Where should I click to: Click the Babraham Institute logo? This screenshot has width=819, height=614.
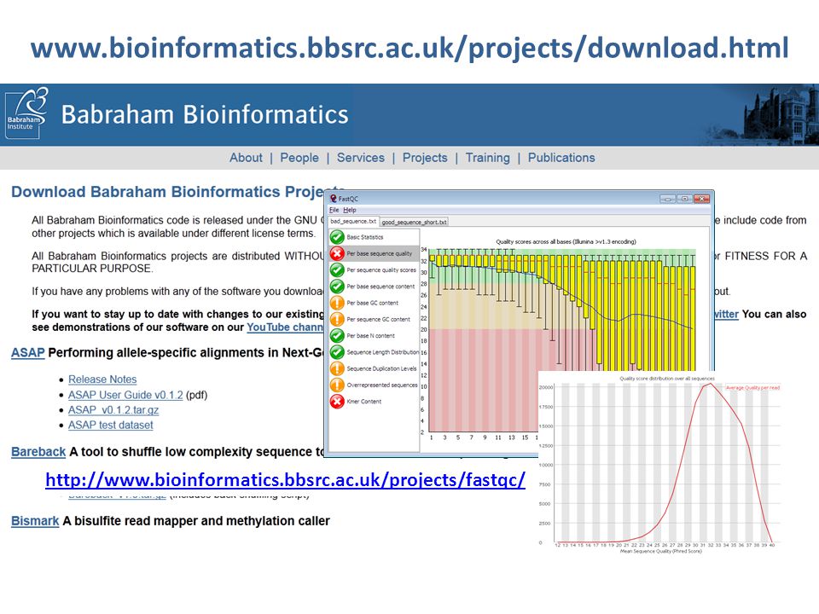26,113
